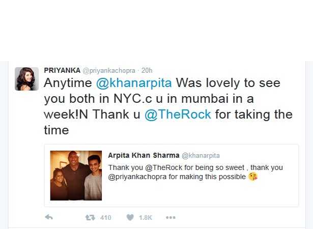Click '@priyankachopra for making this possible' text

coord(177,177)
